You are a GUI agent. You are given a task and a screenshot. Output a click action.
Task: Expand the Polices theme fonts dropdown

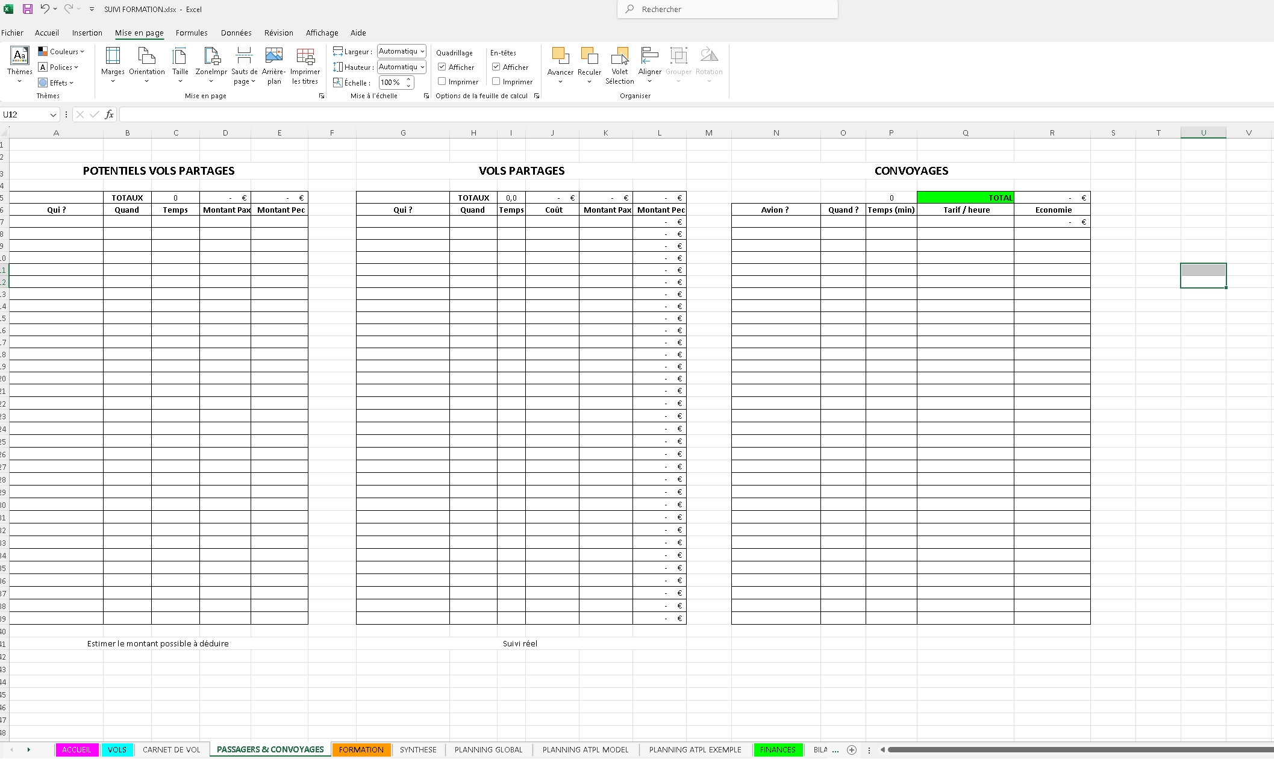[x=58, y=67]
